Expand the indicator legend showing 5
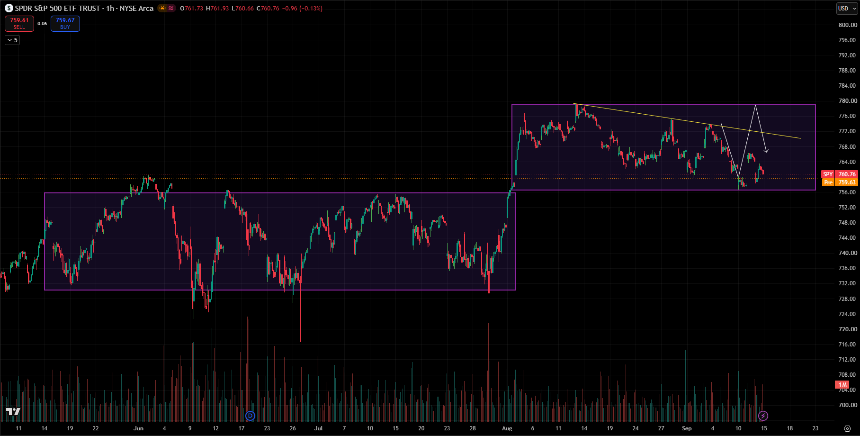 pyautogui.click(x=12, y=40)
